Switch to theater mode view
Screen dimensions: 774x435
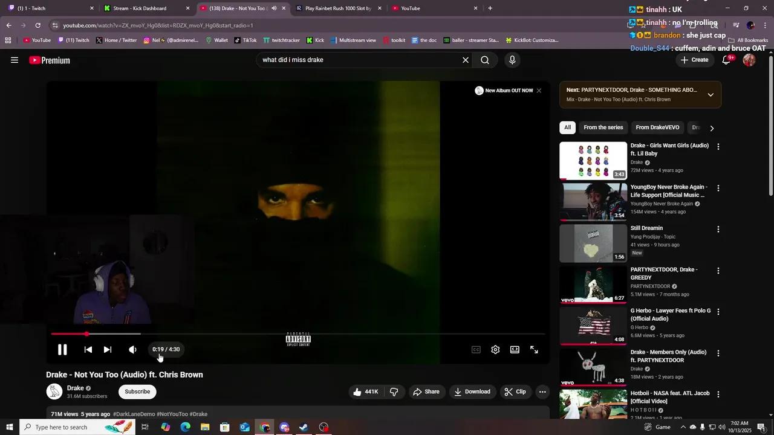pyautogui.click(x=515, y=350)
